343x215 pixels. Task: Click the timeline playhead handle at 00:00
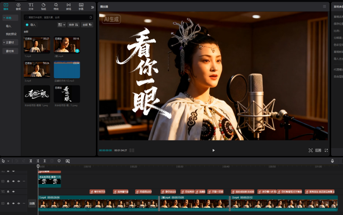coord(38,166)
